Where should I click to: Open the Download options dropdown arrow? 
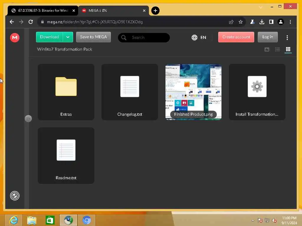point(68,37)
